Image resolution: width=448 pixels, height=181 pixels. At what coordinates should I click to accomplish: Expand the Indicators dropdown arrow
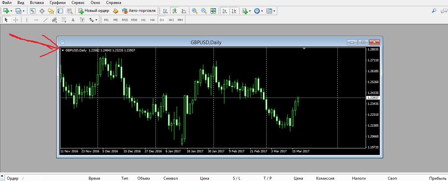click(x=250, y=11)
